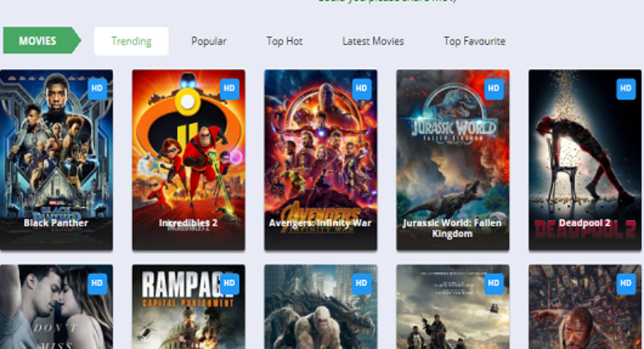Image resolution: width=644 pixels, height=349 pixels.
Task: Click HD badge on Incredibles 2
Action: pos(230,88)
